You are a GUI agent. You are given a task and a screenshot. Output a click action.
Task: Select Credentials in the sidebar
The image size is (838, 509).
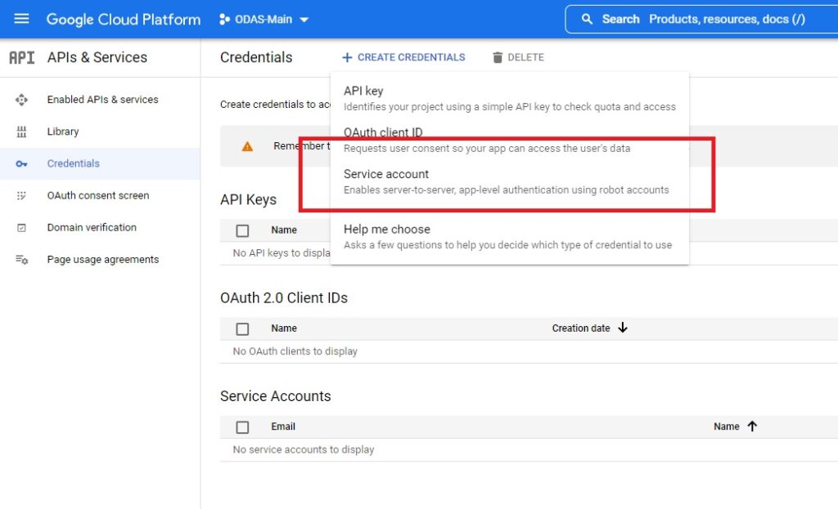73,163
